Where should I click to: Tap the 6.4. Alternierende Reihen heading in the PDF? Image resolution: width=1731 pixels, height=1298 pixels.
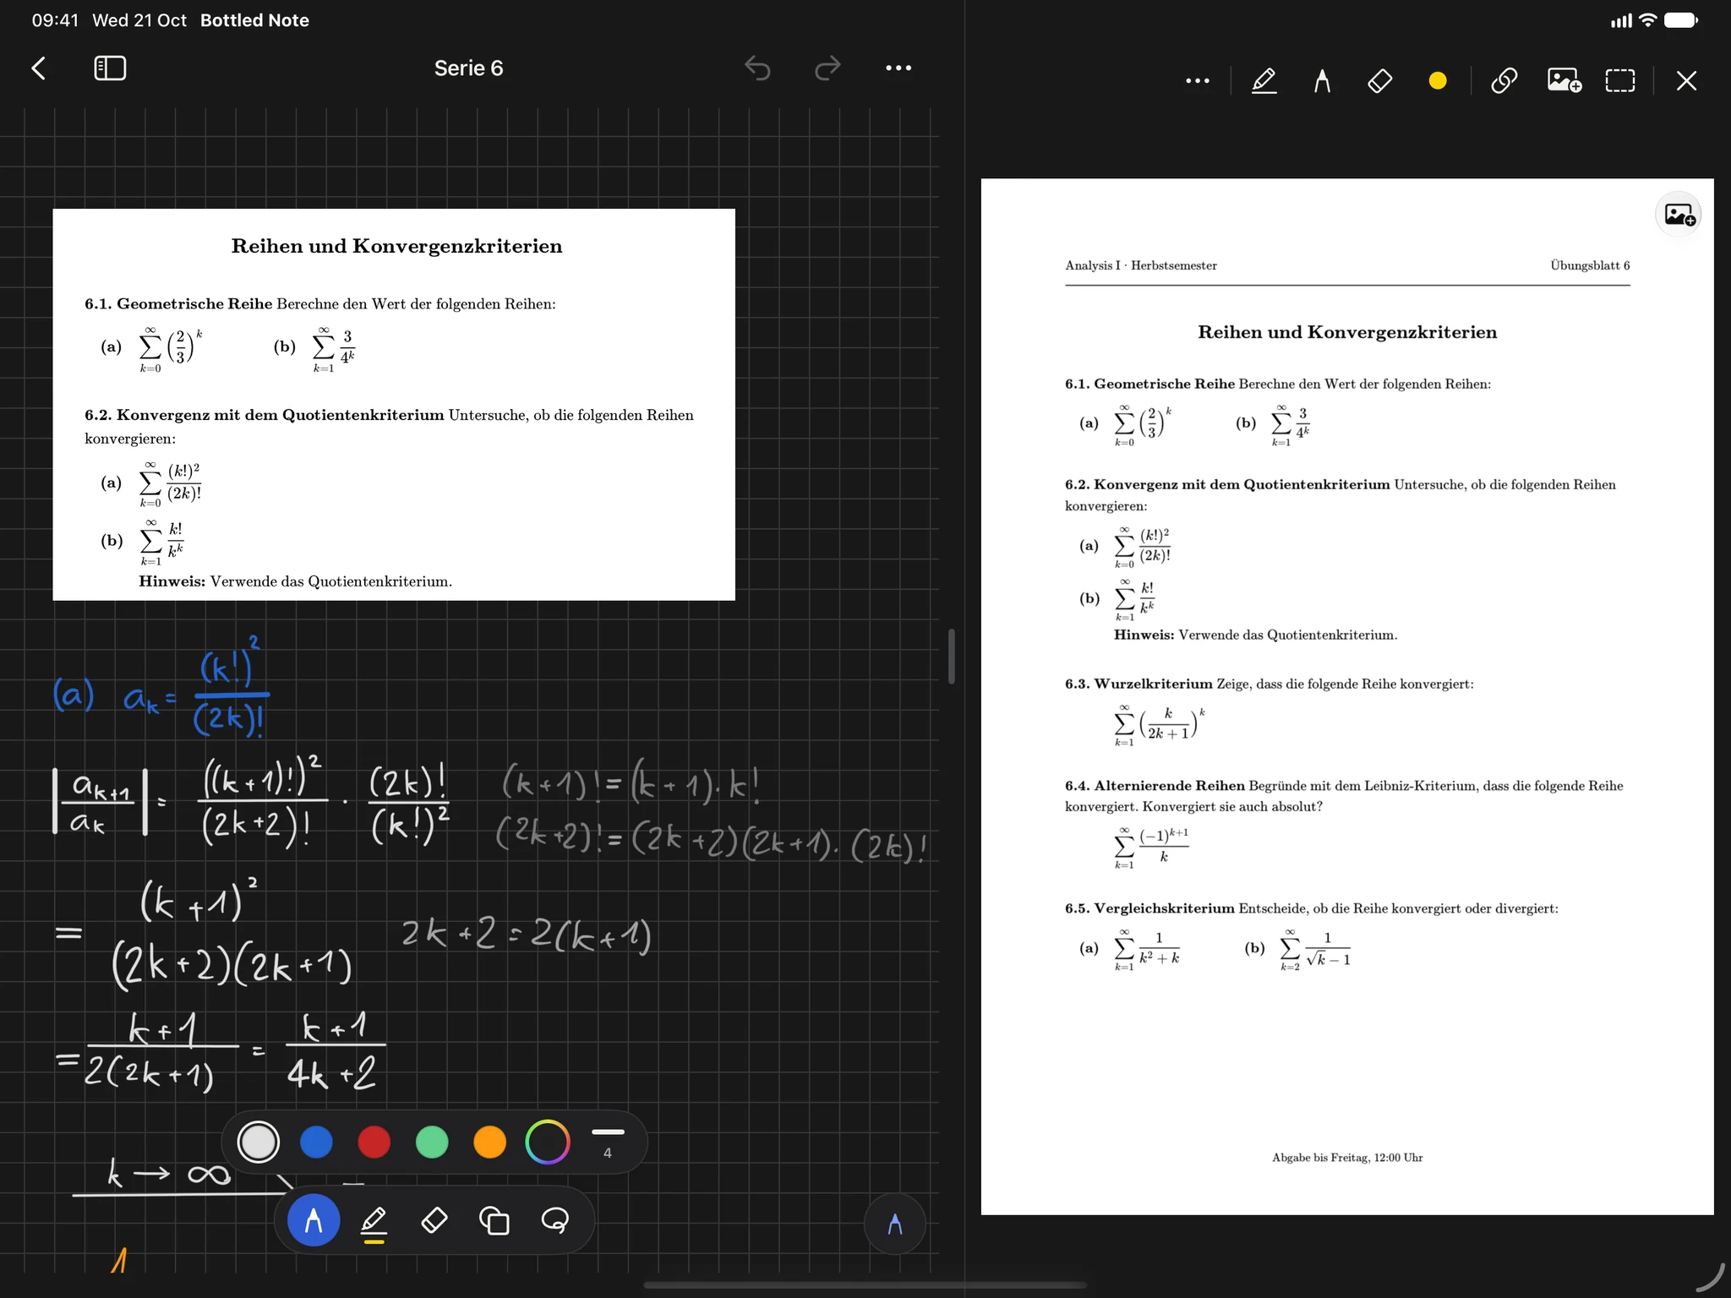click(x=1155, y=786)
